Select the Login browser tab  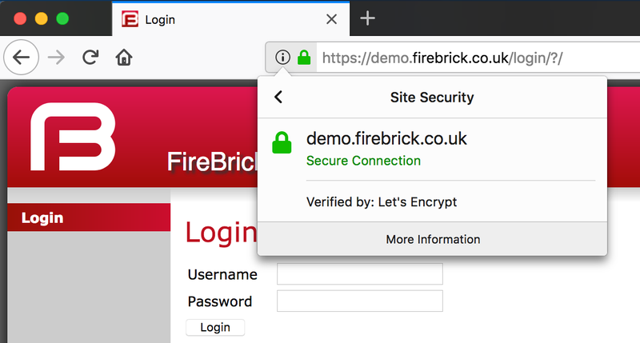(230, 19)
